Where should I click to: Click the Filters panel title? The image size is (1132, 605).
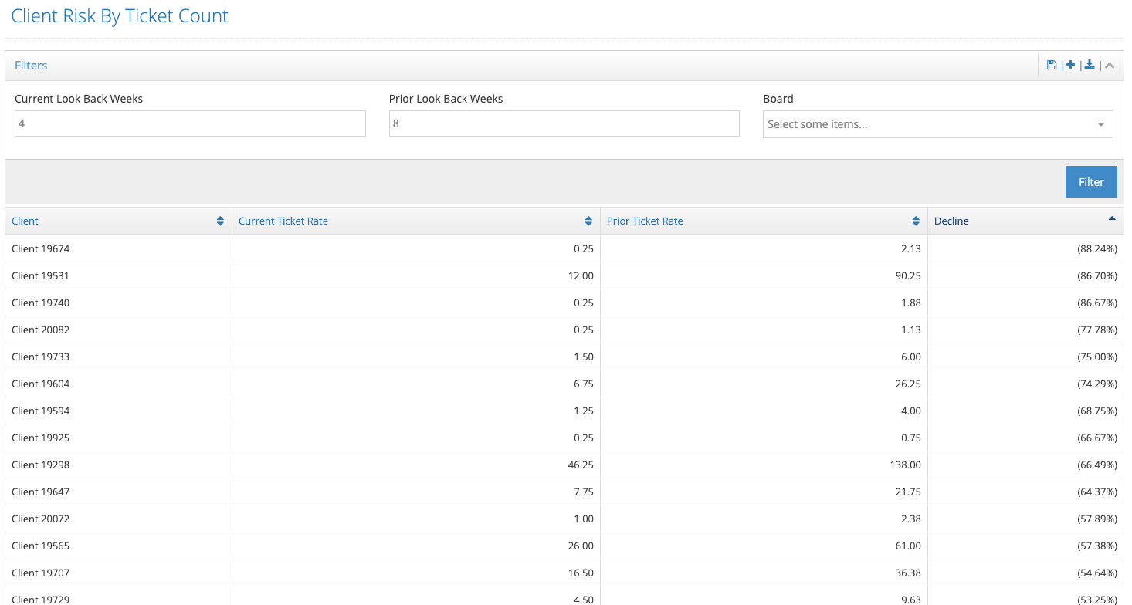(x=31, y=66)
